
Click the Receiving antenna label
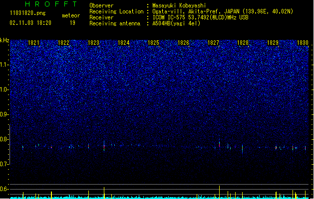point(115,23)
